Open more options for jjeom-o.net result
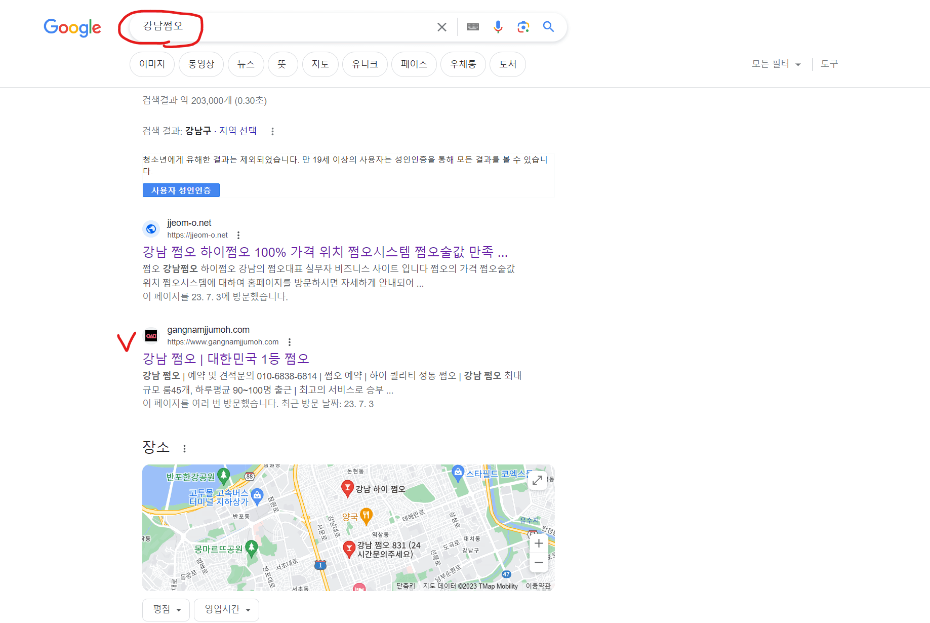The width and height of the screenshot is (930, 623). [238, 235]
